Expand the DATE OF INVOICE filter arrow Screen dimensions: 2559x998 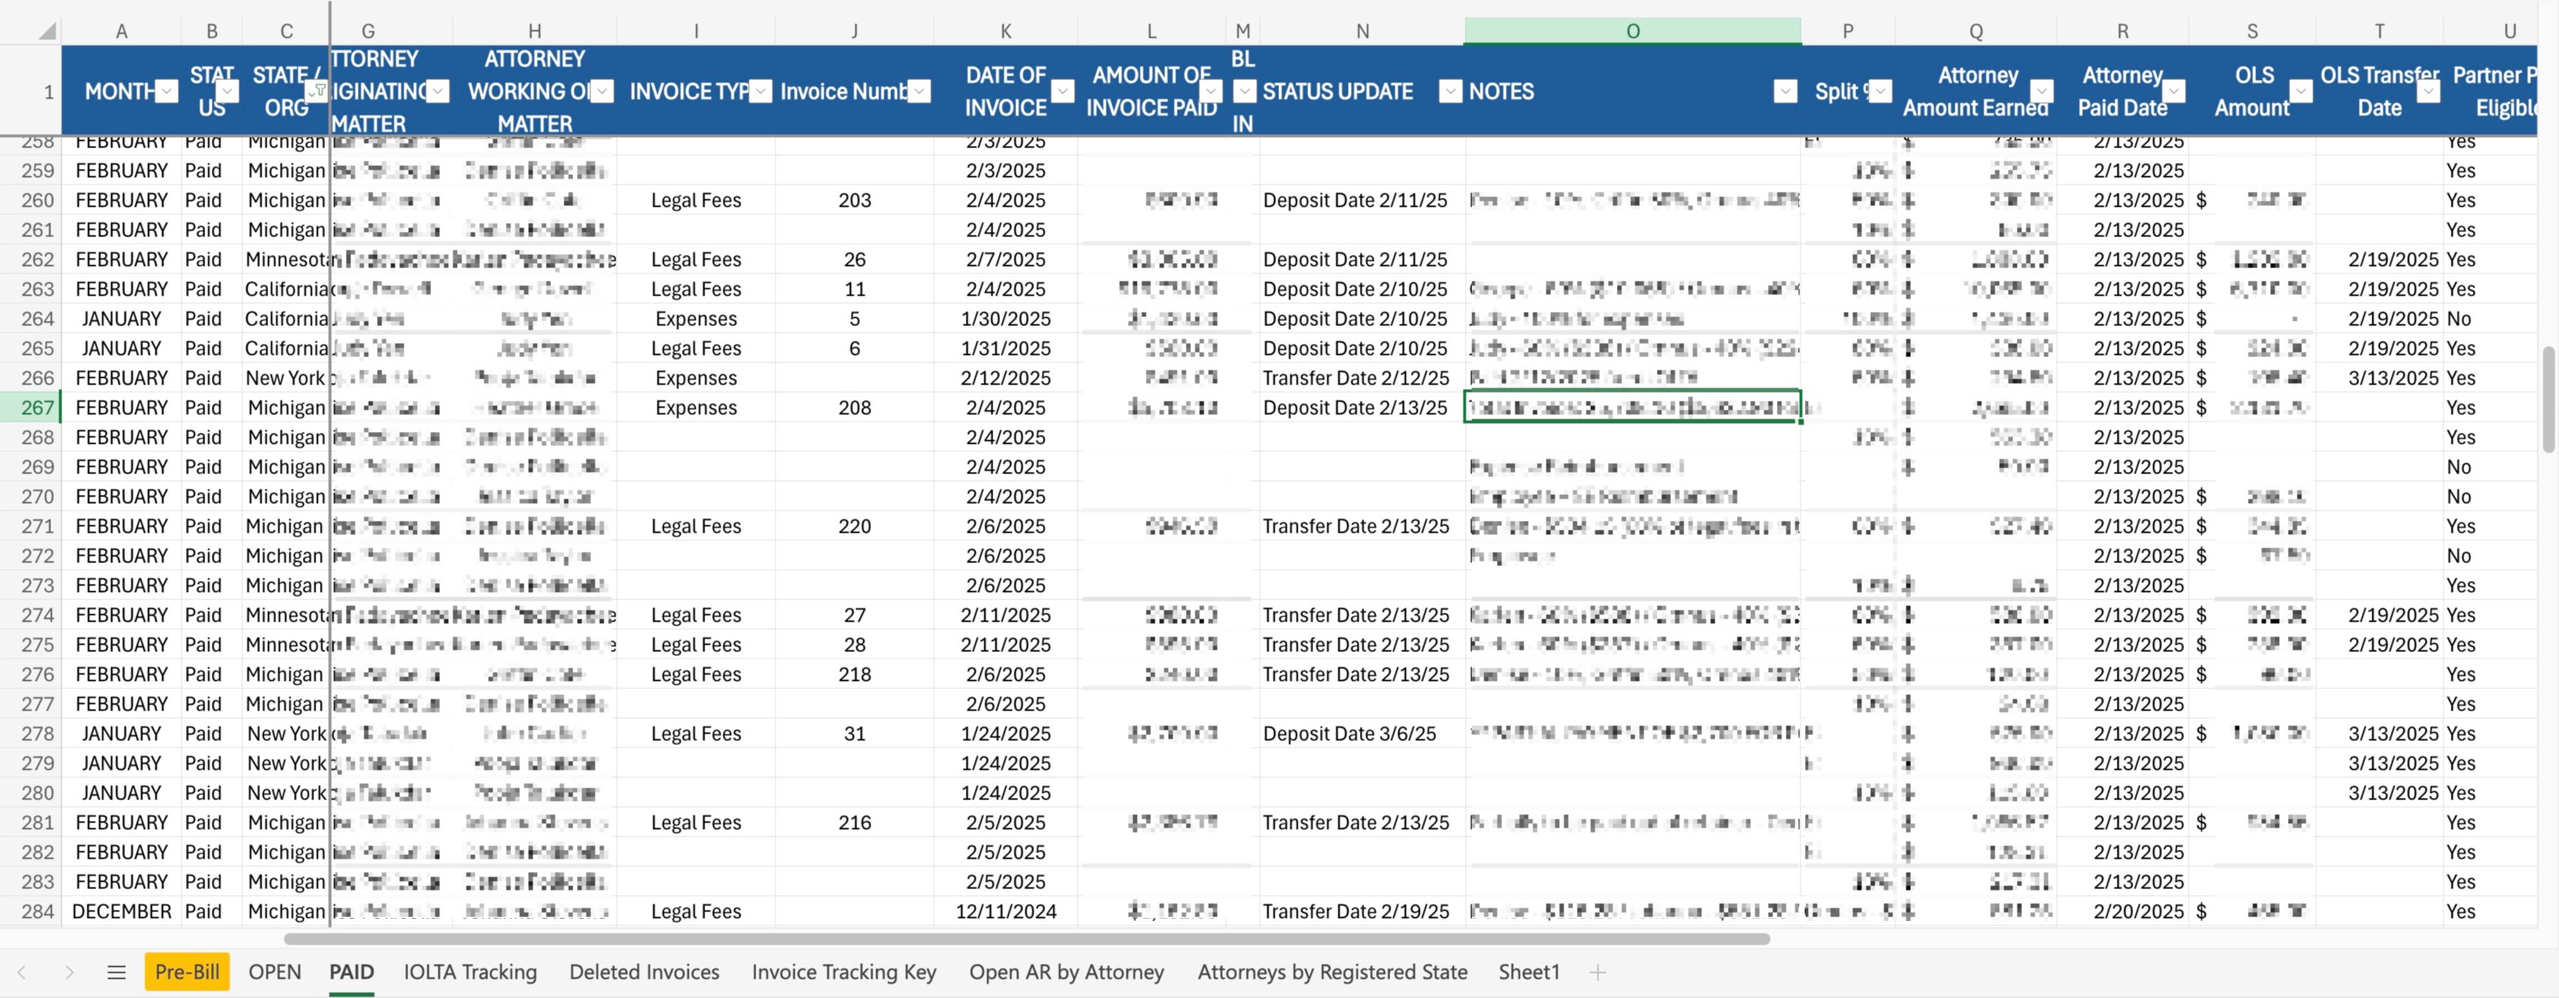coord(1062,91)
